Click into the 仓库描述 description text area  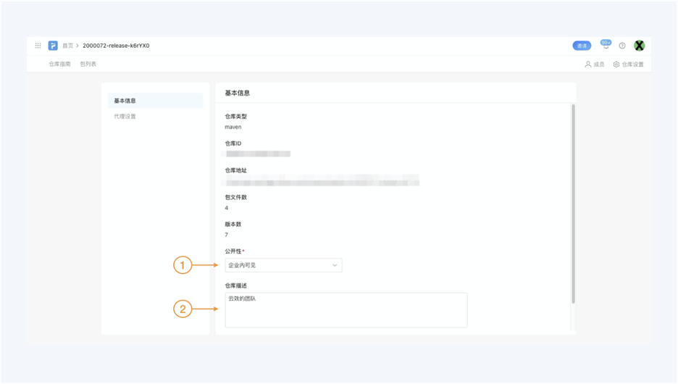point(346,310)
